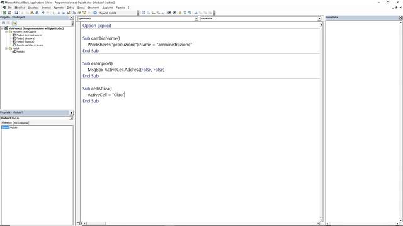Click the code editor vertical scrollbar down arrow

[x=321, y=220]
